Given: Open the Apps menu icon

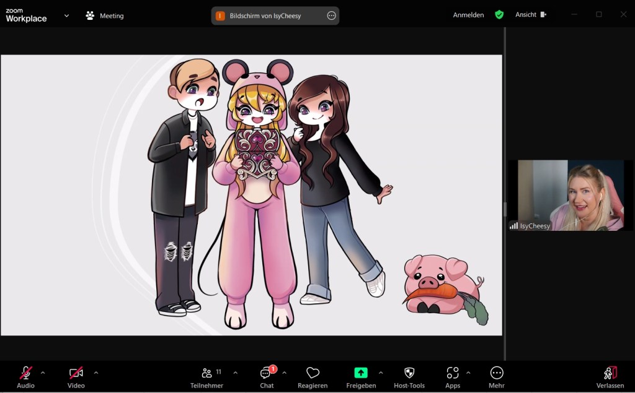Looking at the screenshot, I should [453, 373].
